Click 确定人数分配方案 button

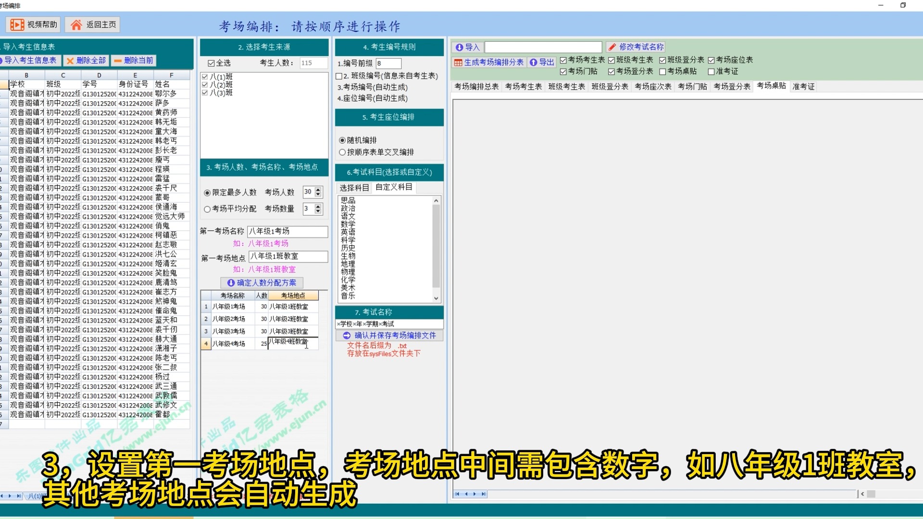tap(262, 283)
